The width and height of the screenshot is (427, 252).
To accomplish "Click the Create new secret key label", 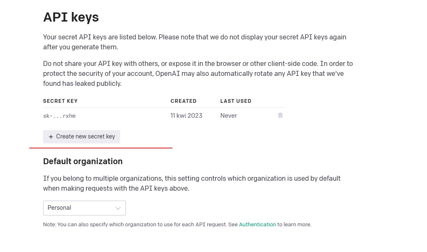I will click(85, 136).
